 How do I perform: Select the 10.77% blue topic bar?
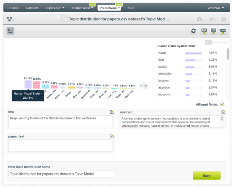coord(45,86)
